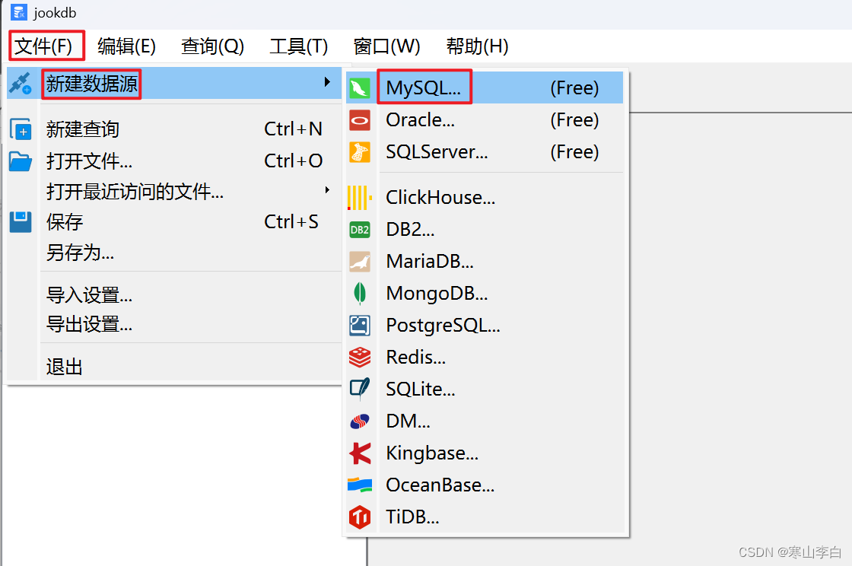Click the Redis stack icon

[x=360, y=357]
